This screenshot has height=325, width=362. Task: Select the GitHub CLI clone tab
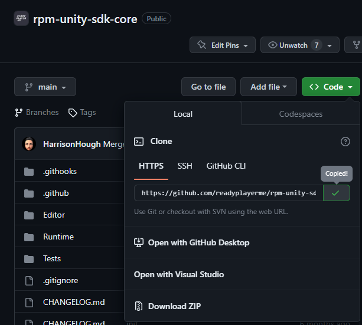pos(226,166)
